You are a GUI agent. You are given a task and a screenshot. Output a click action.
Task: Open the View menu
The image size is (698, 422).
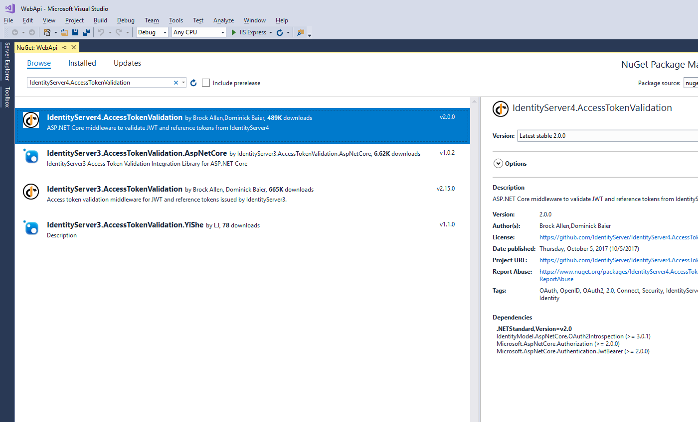coord(49,20)
